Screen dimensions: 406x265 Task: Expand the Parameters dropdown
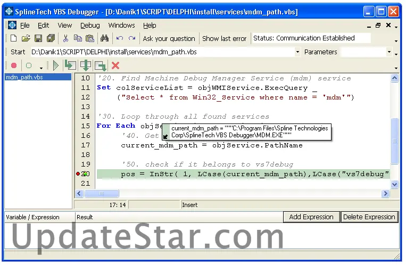click(389, 52)
